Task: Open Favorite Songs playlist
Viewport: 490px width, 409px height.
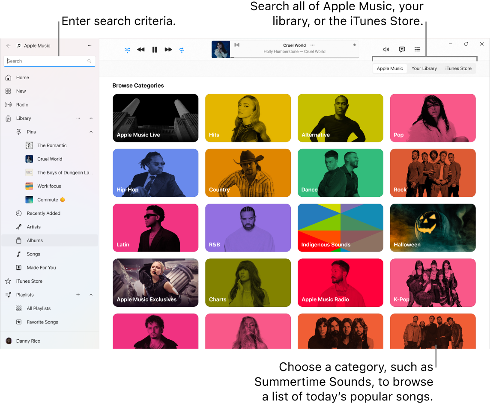Action: click(49, 322)
